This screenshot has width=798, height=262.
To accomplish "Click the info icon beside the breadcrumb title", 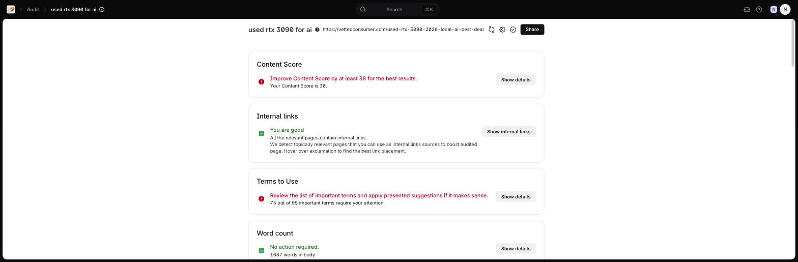I will tap(102, 9).
